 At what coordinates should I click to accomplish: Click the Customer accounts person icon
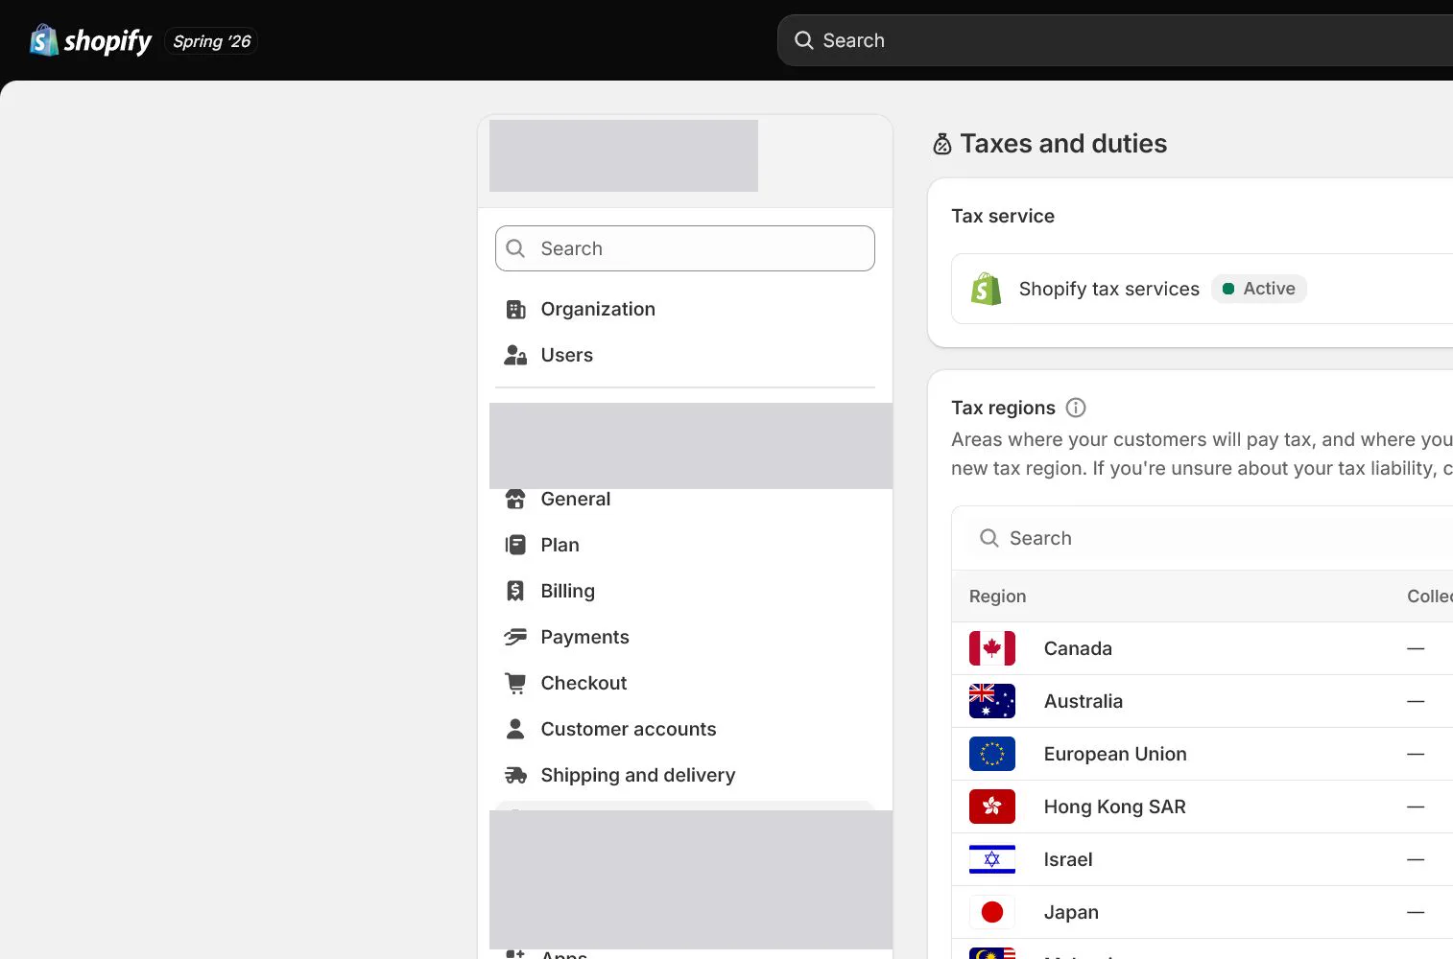coord(515,729)
